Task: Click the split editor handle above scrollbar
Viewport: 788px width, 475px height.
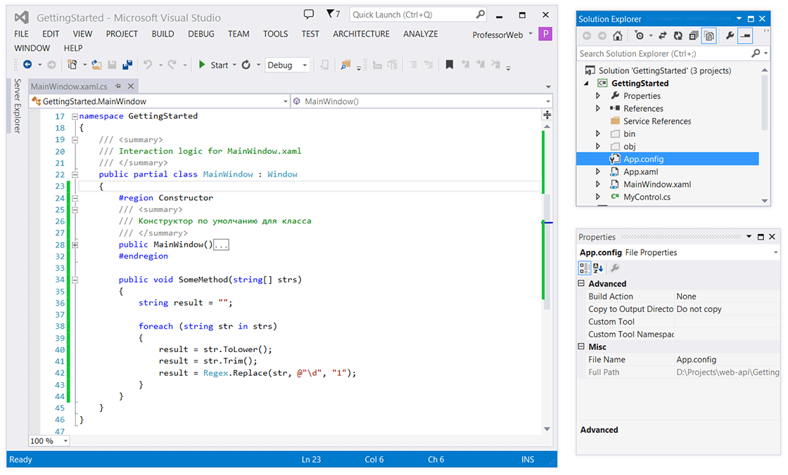Action: [547, 115]
